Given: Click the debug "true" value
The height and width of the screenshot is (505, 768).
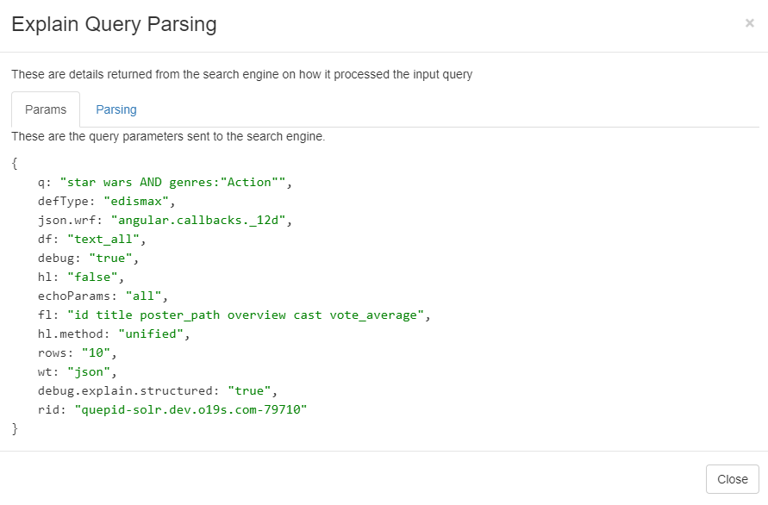Looking at the screenshot, I should click(x=110, y=259).
